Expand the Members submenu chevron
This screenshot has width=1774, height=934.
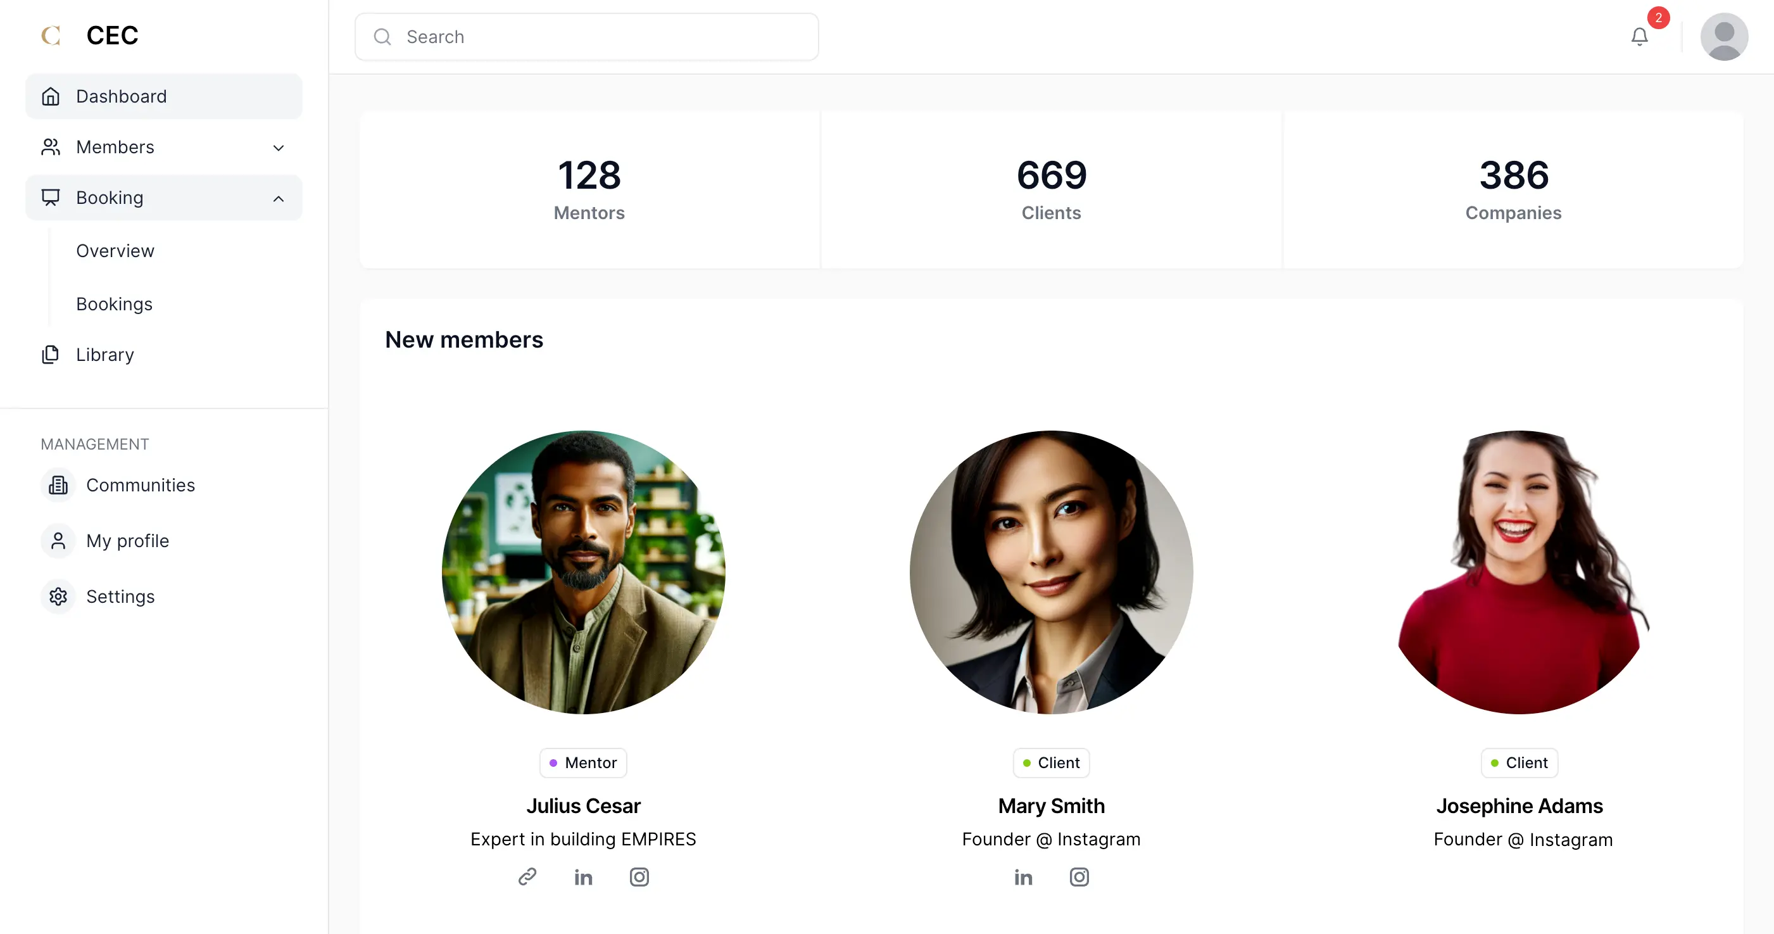278,148
